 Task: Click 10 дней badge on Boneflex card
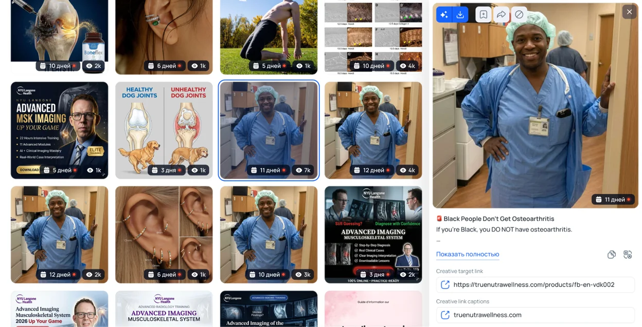pos(58,66)
